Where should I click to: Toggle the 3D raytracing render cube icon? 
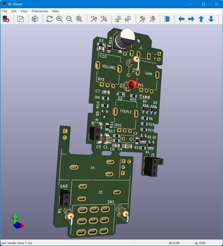point(35,19)
